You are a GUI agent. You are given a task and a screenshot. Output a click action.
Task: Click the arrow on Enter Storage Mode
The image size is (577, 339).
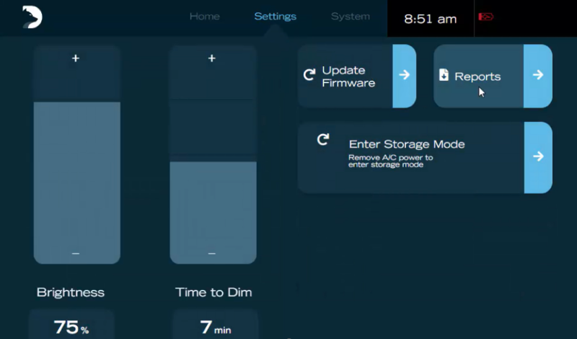(x=537, y=157)
